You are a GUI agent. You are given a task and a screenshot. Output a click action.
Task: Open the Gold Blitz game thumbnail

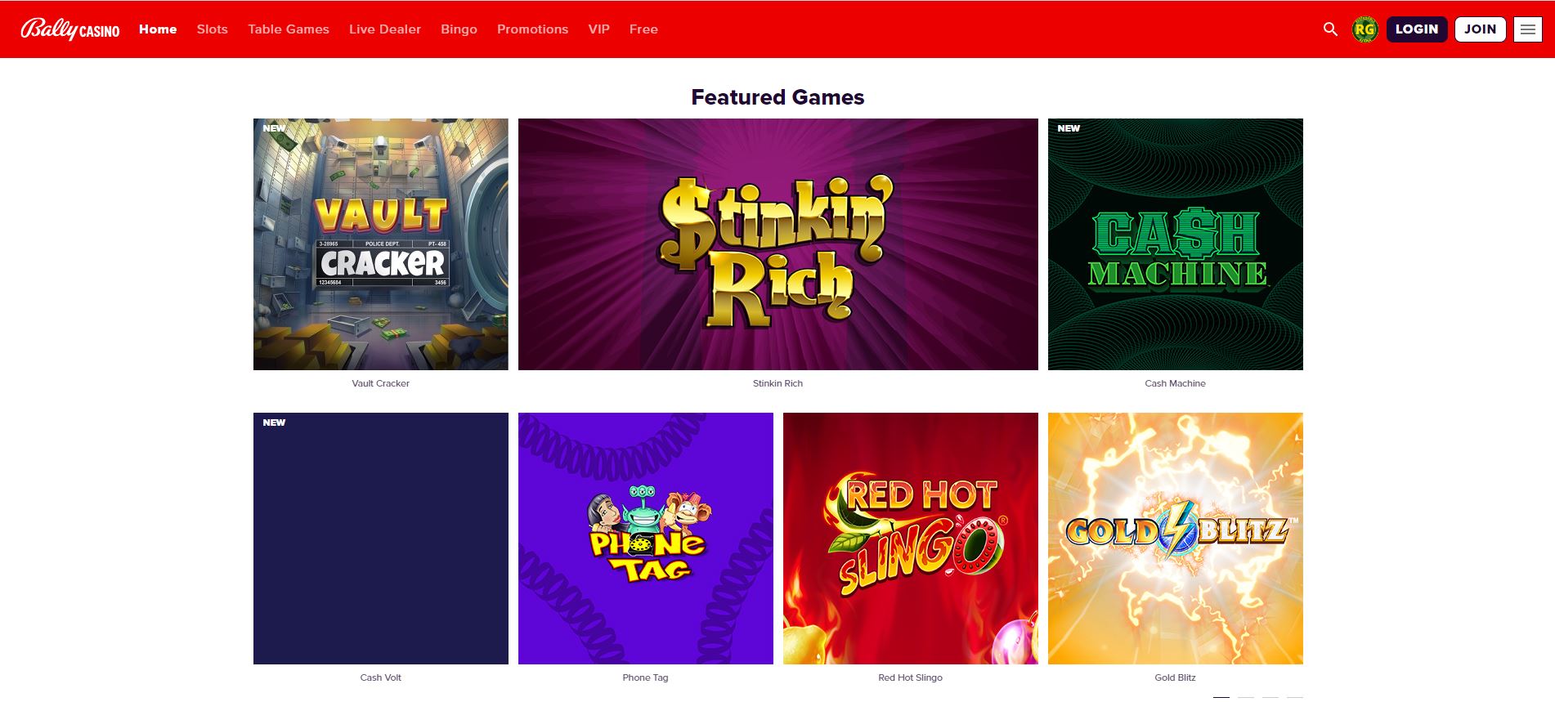pos(1176,539)
